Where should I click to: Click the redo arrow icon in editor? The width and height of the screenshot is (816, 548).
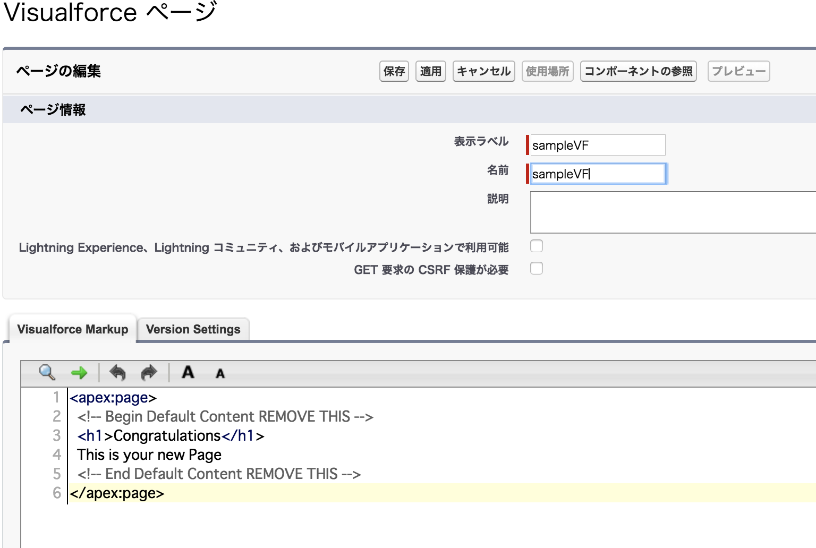coord(149,373)
